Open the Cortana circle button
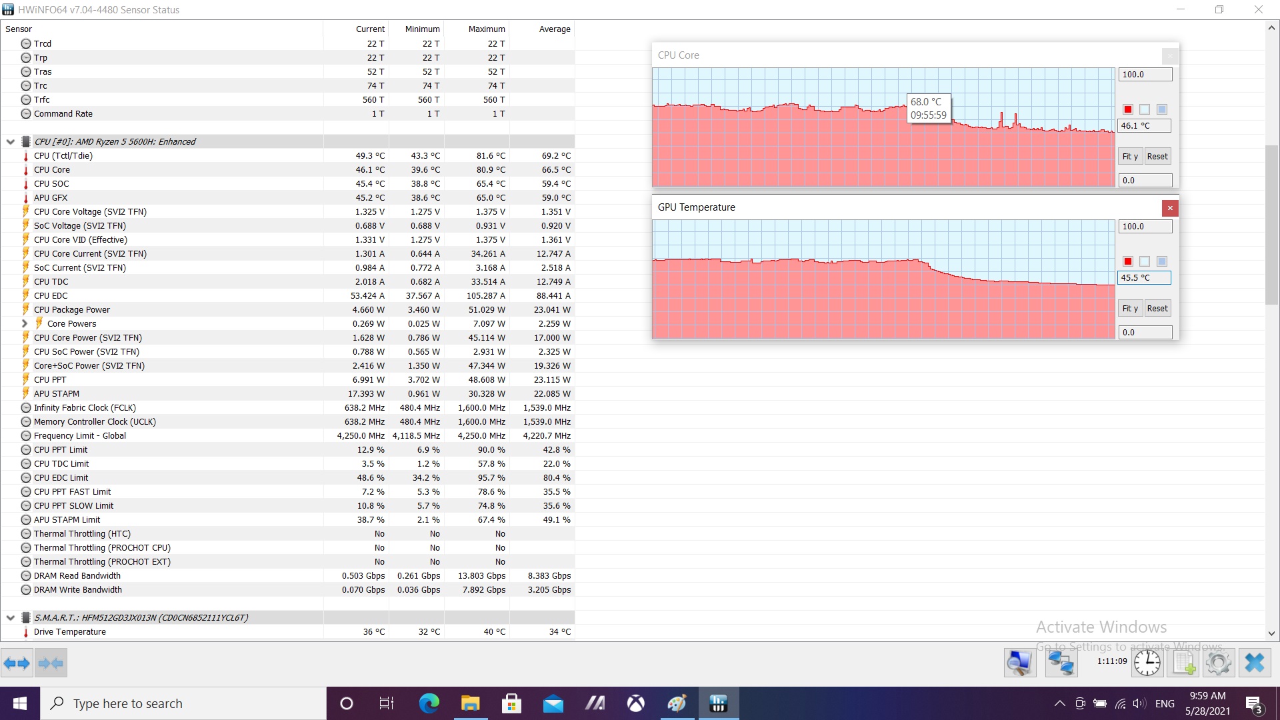Image resolution: width=1280 pixels, height=720 pixels. click(346, 703)
